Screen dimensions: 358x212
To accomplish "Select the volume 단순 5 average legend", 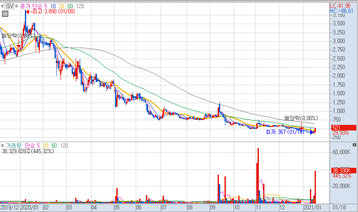I will (x=32, y=145).
